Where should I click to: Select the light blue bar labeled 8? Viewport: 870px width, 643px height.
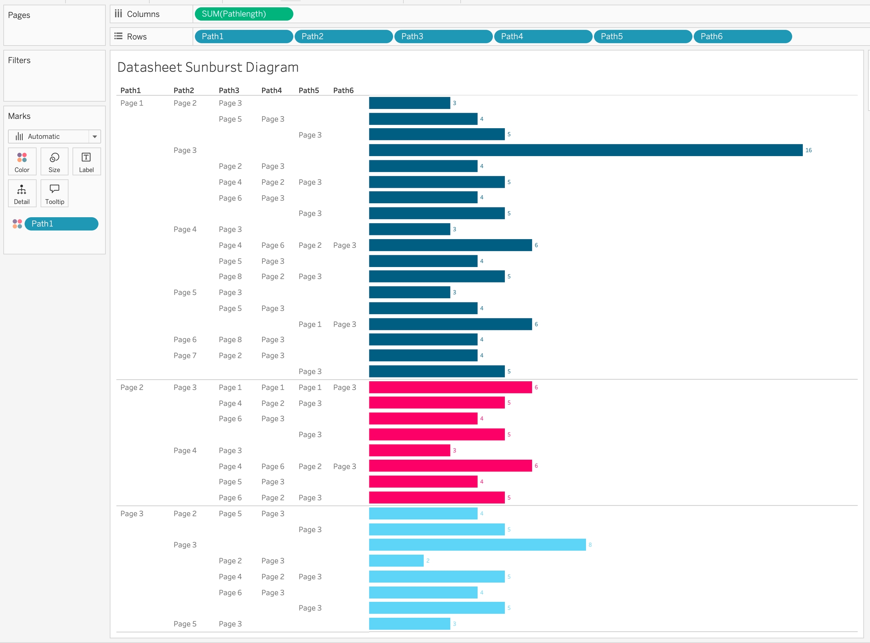click(x=477, y=545)
